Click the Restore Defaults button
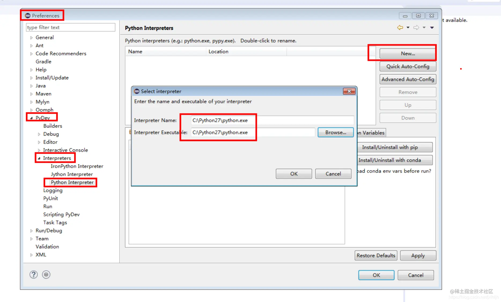Image resolution: width=501 pixels, height=302 pixels. (376, 255)
